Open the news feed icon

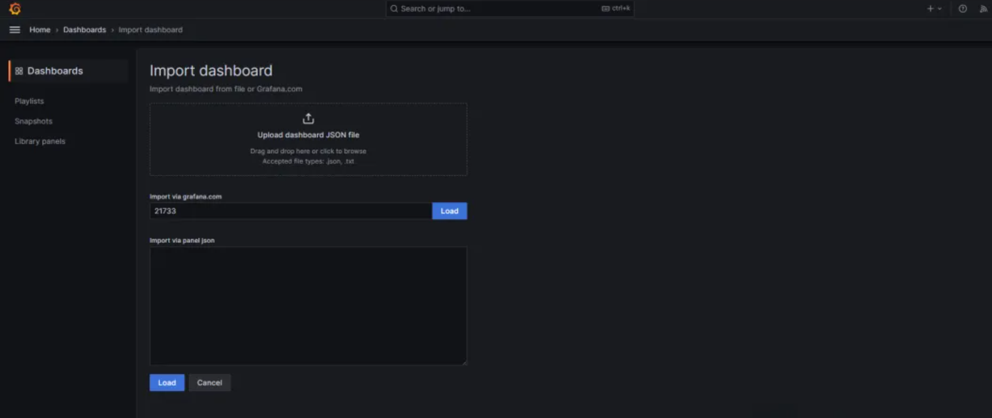tap(983, 9)
